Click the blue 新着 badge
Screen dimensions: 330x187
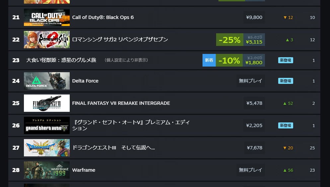tap(209, 60)
